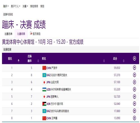Expand details for JOR rank 6 row
140x123 pixels.
click(x=134, y=104)
